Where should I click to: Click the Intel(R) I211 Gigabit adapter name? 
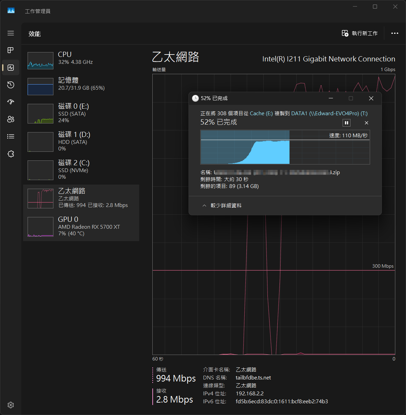(329, 59)
